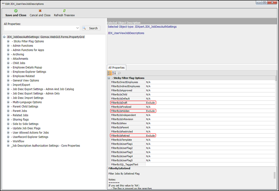The height and width of the screenshot is (191, 279).
Task: Click the Exclude value of FilterByIsHidden
Action: tap(150, 111)
